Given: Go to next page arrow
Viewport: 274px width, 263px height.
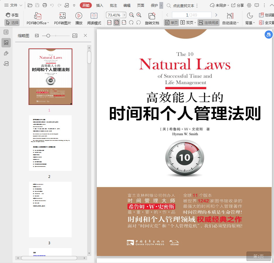Looking at the screenshot, I should [216, 15].
